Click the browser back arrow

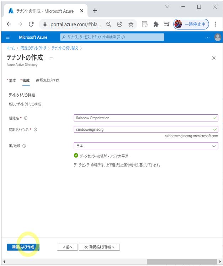click(x=9, y=24)
